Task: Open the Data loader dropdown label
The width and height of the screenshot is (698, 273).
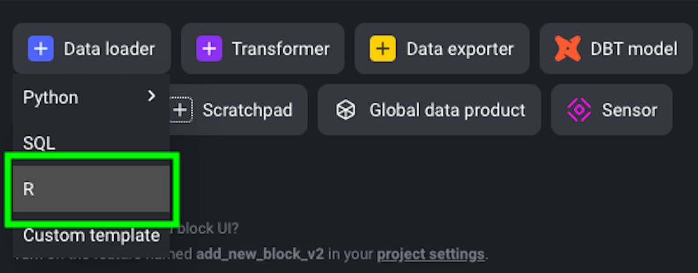Action: coord(110,48)
